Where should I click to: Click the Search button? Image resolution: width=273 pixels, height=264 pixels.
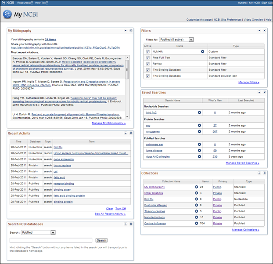[101, 240]
